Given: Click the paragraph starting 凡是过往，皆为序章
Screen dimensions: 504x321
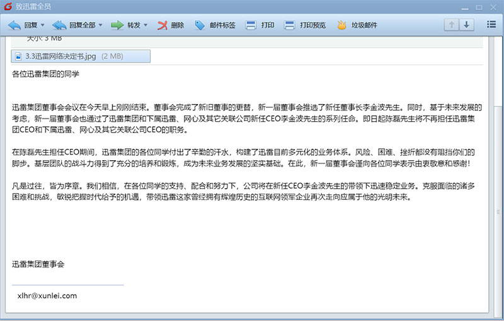Looking at the screenshot, I should 243,191.
